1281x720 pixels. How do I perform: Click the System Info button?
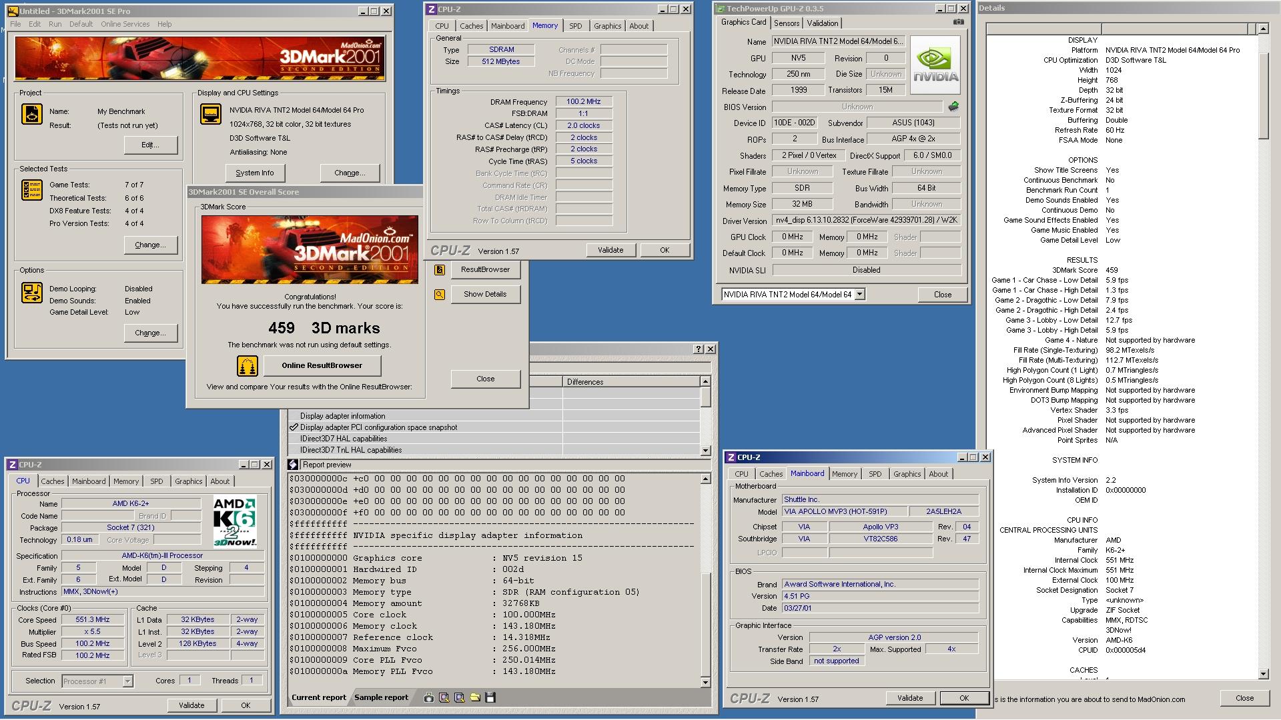[254, 173]
